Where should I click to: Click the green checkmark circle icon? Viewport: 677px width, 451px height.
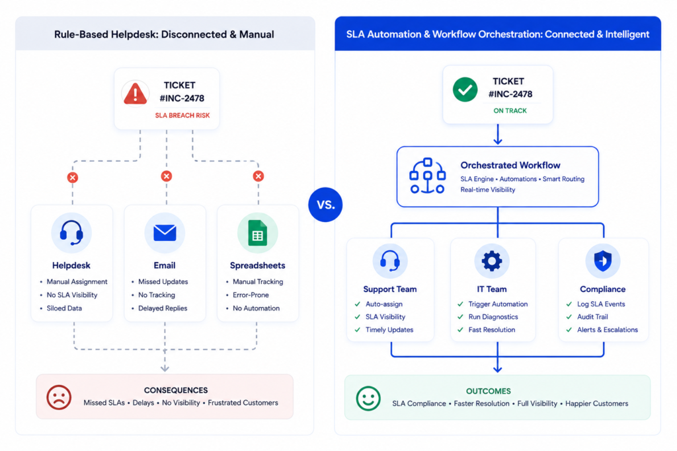coord(465,90)
